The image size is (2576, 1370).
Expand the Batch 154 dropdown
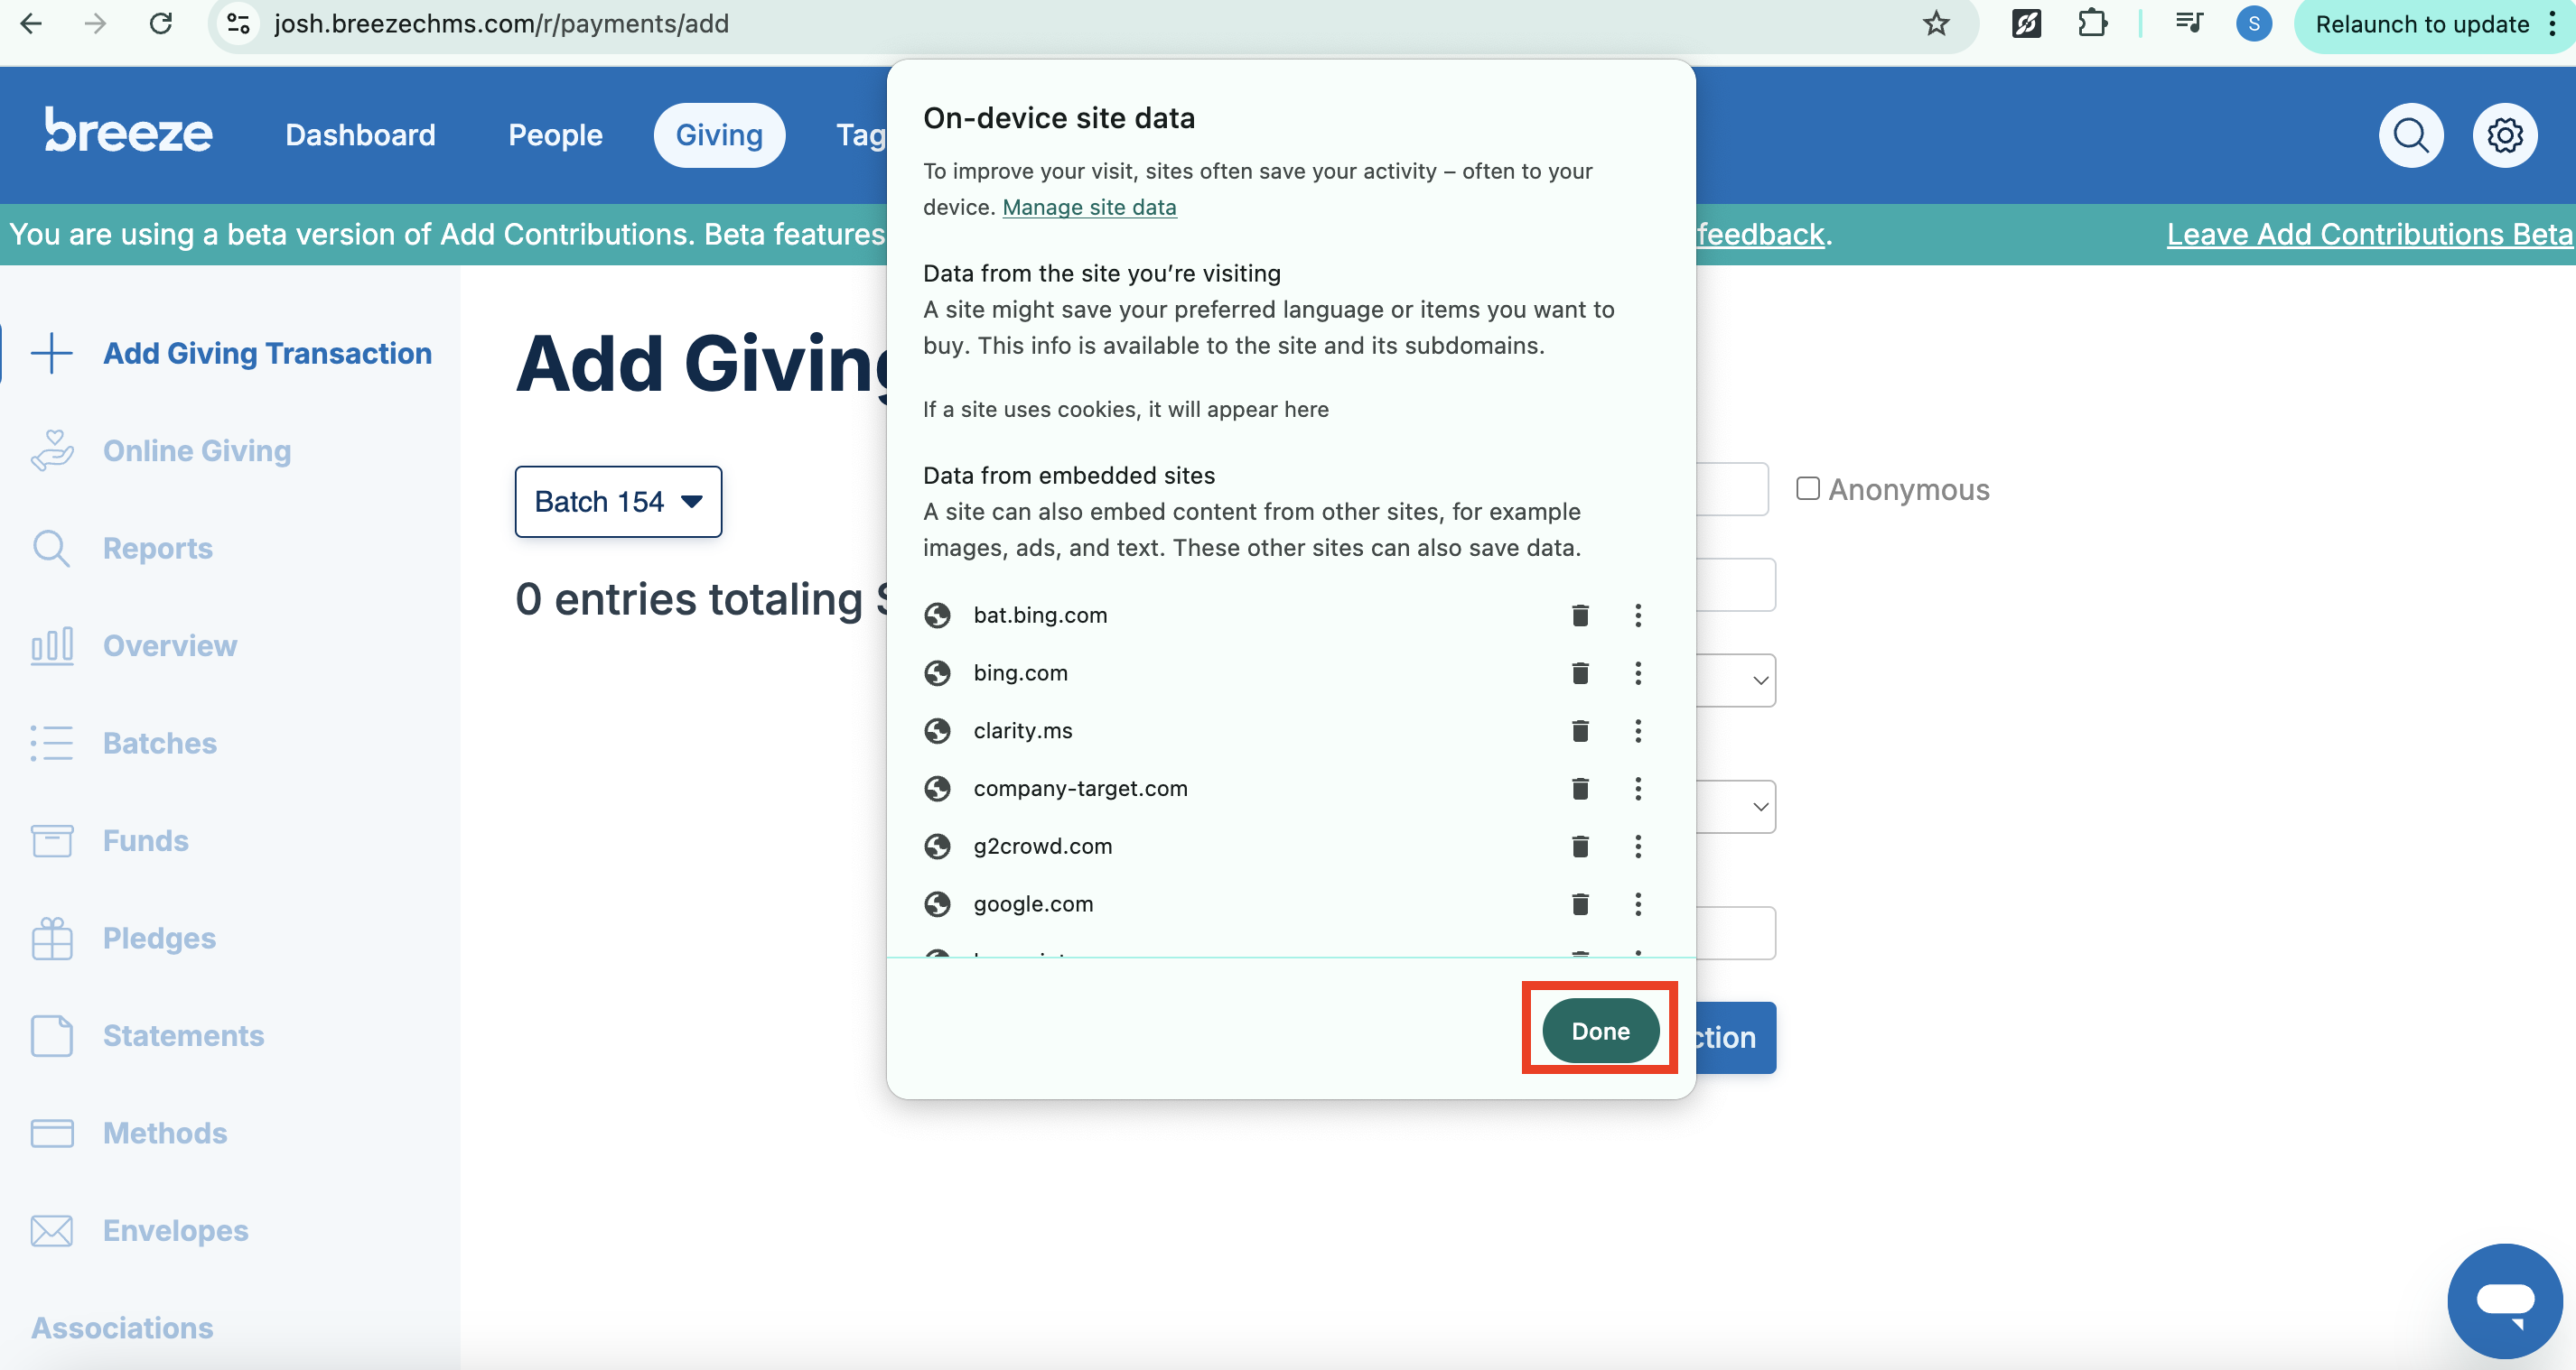click(x=618, y=502)
